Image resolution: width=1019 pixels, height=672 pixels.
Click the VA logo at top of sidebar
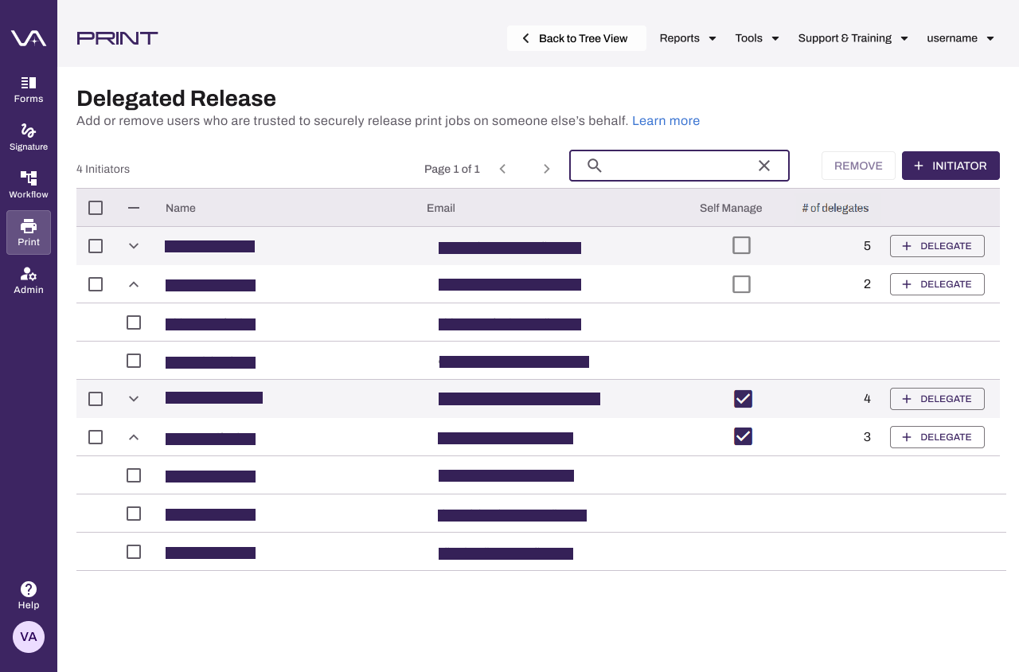pyautogui.click(x=29, y=37)
